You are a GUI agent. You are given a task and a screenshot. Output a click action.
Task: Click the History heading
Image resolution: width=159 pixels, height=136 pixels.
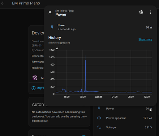55,38
